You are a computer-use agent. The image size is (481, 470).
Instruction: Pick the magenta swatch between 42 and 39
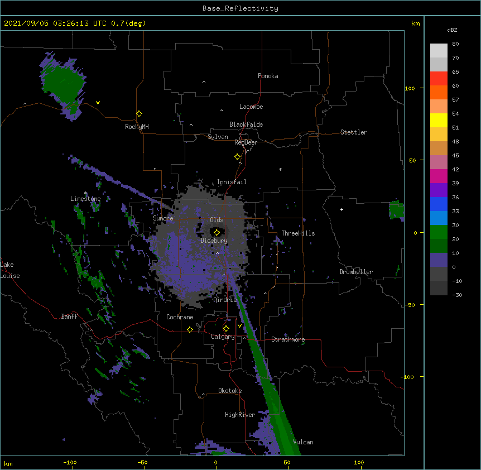pos(439,176)
